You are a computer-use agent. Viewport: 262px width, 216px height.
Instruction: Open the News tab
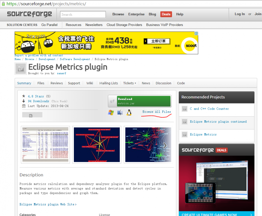[146, 83]
